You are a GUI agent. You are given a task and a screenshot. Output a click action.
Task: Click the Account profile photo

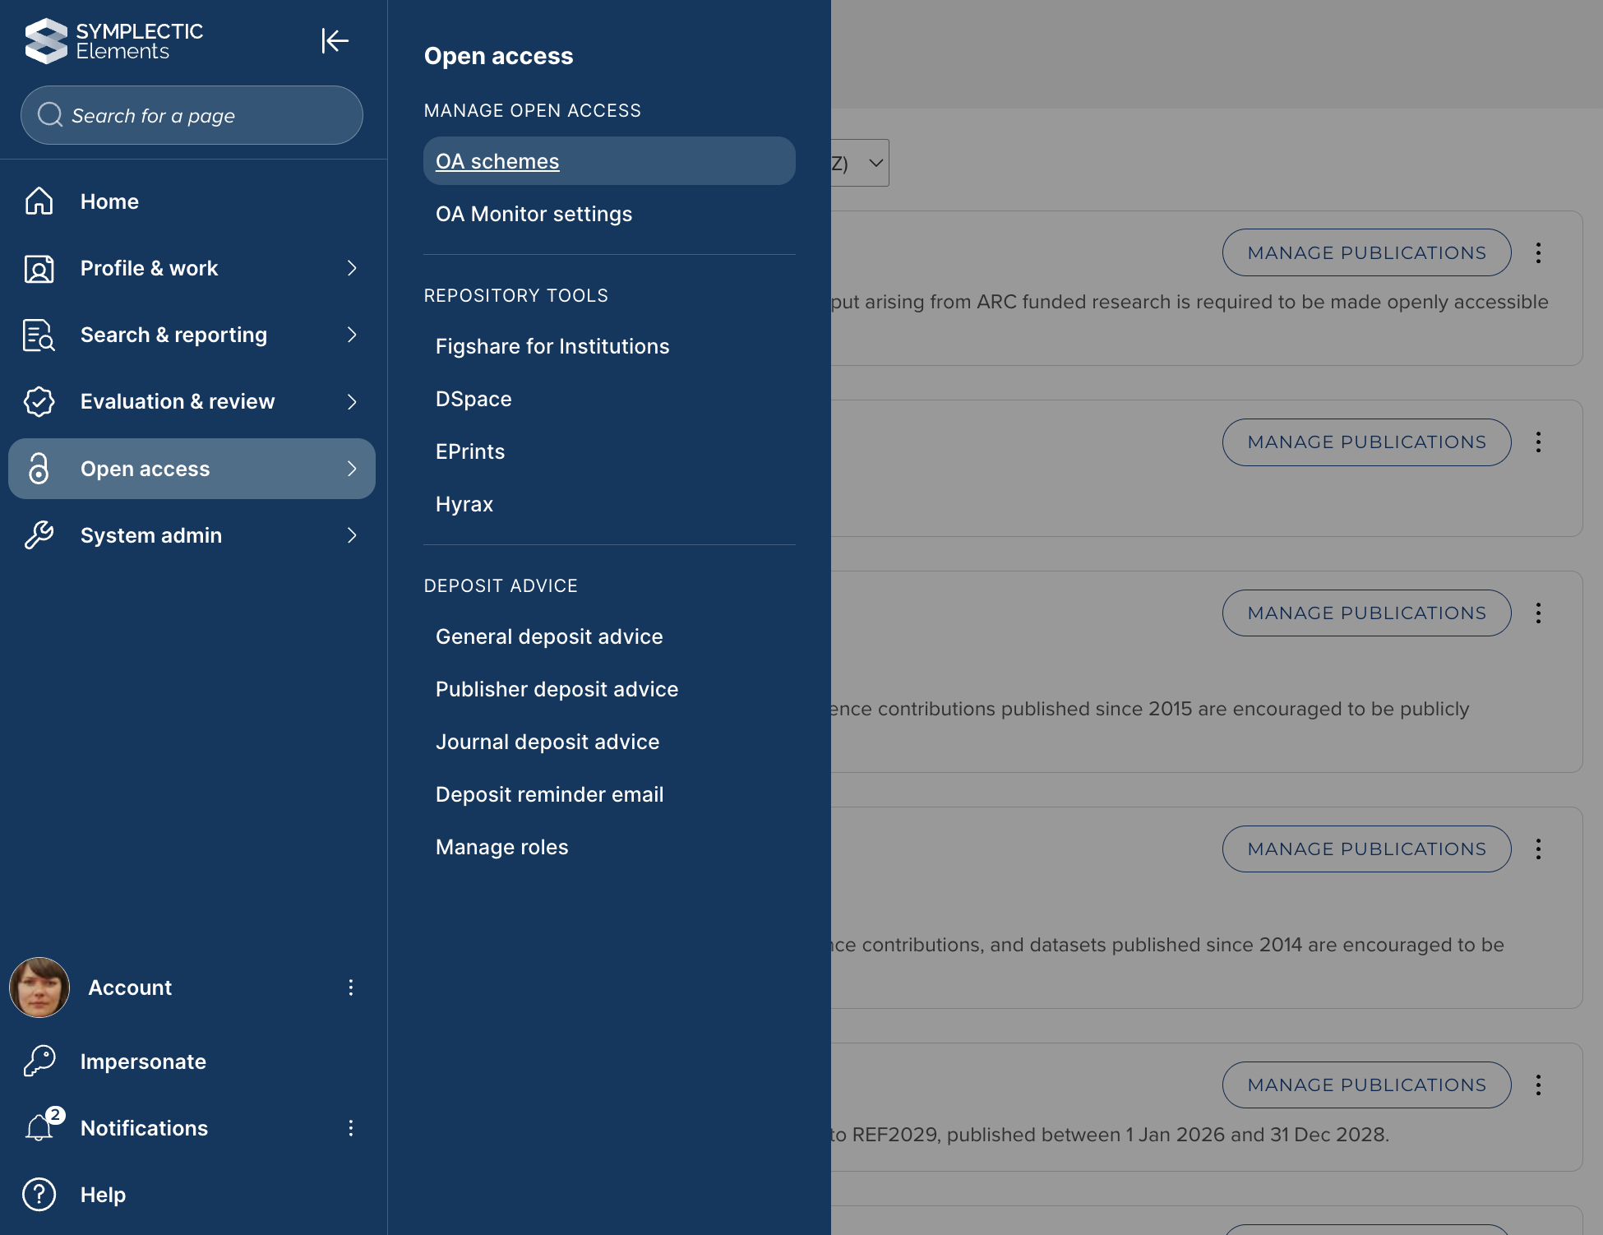point(39,987)
